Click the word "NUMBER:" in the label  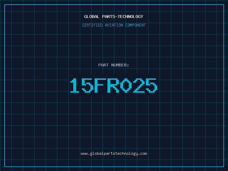click(x=120, y=65)
